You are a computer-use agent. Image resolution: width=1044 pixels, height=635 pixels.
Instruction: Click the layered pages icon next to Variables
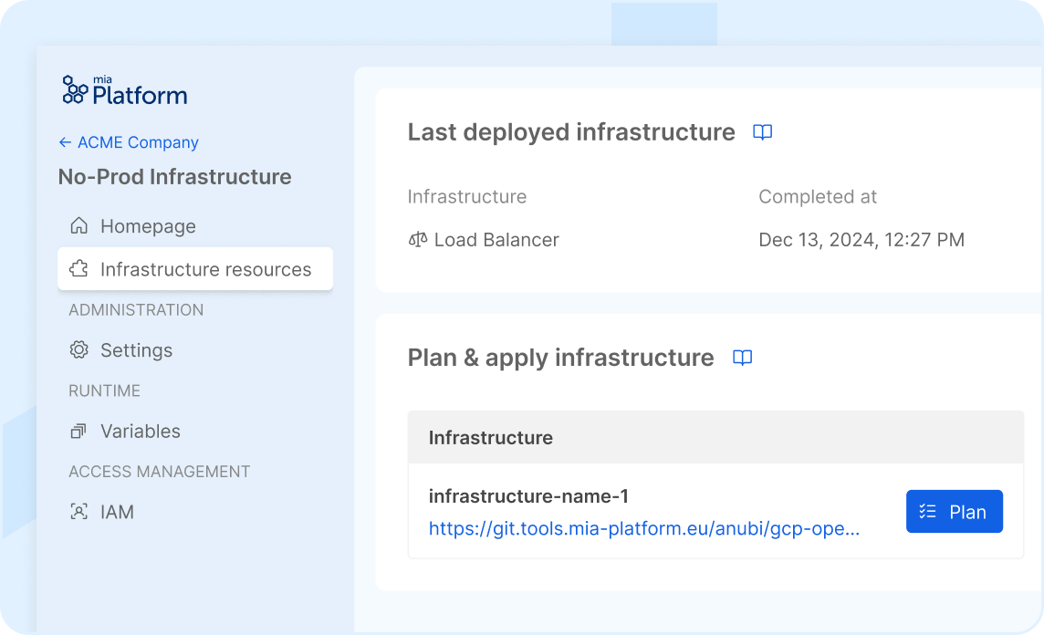(x=79, y=431)
